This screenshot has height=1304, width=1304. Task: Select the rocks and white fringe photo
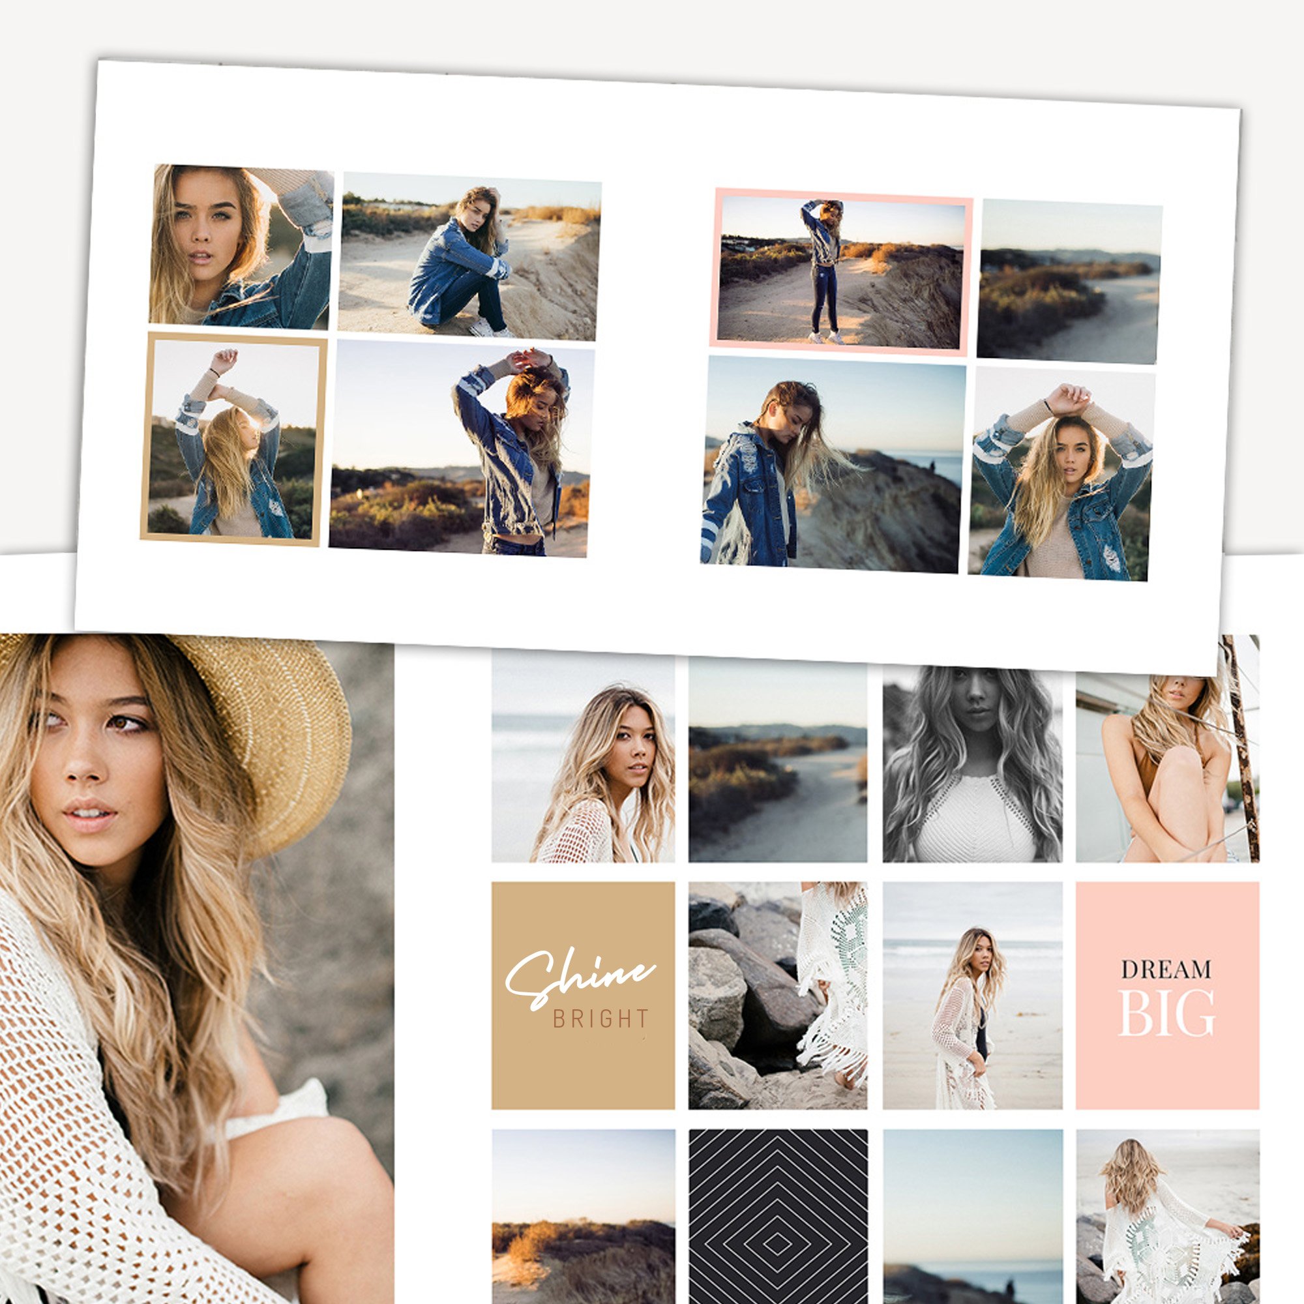(x=778, y=996)
